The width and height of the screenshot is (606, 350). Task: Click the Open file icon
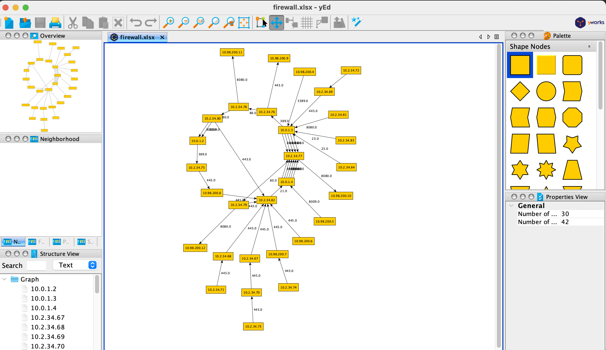point(25,23)
